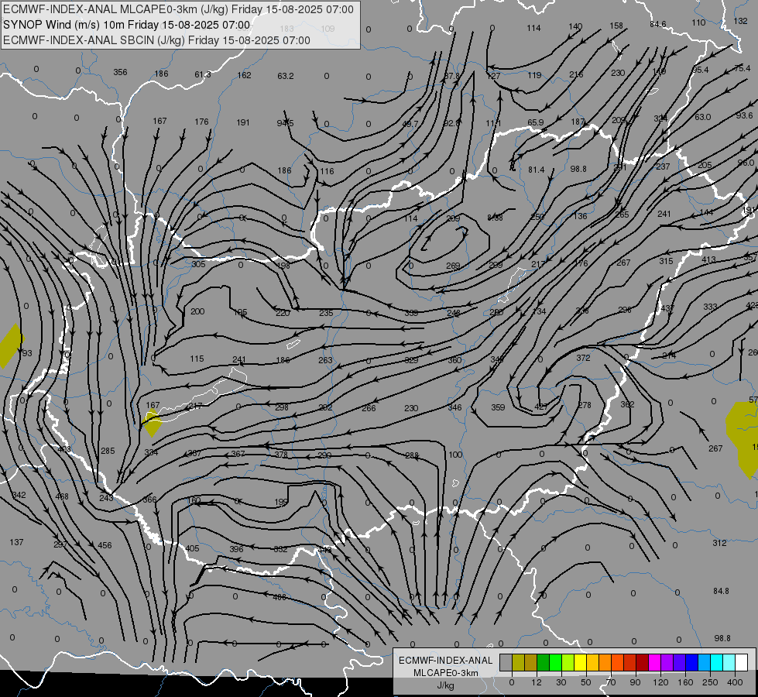Click the white swatch at legend end
The width and height of the screenshot is (758, 697).
[742, 662]
